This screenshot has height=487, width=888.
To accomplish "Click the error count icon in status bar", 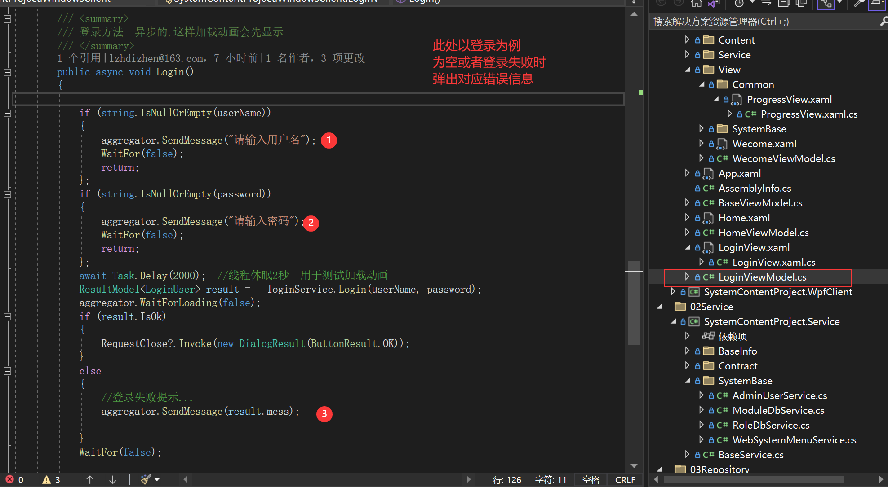I will click(x=10, y=479).
